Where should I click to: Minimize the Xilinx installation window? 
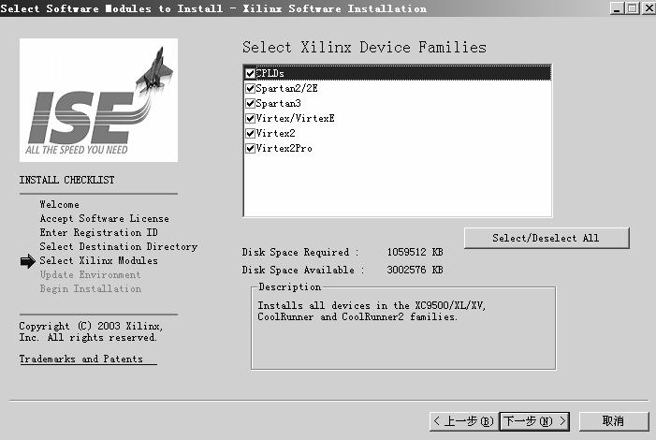617,7
